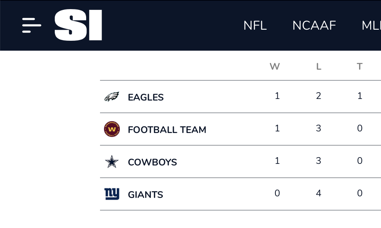Click the Eagles team logo
Screen dimensions: 381x228
tap(112, 97)
